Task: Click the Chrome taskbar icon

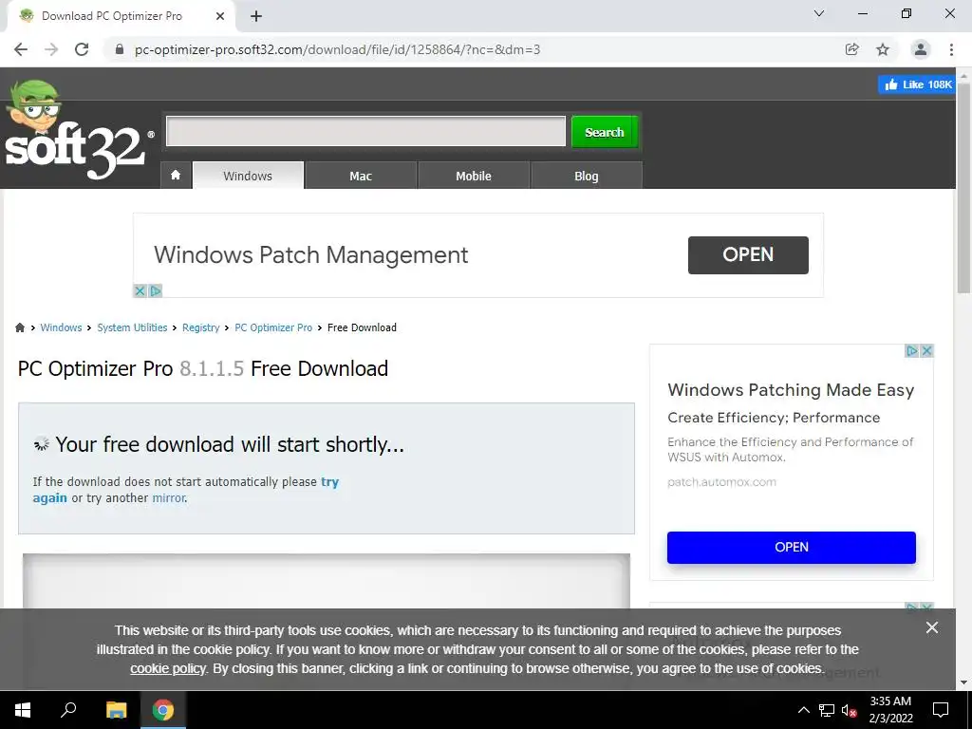Action: [163, 710]
